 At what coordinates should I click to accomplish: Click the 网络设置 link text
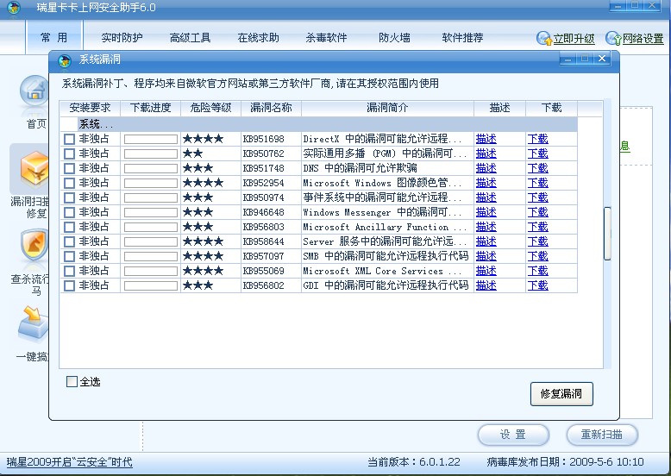point(643,39)
